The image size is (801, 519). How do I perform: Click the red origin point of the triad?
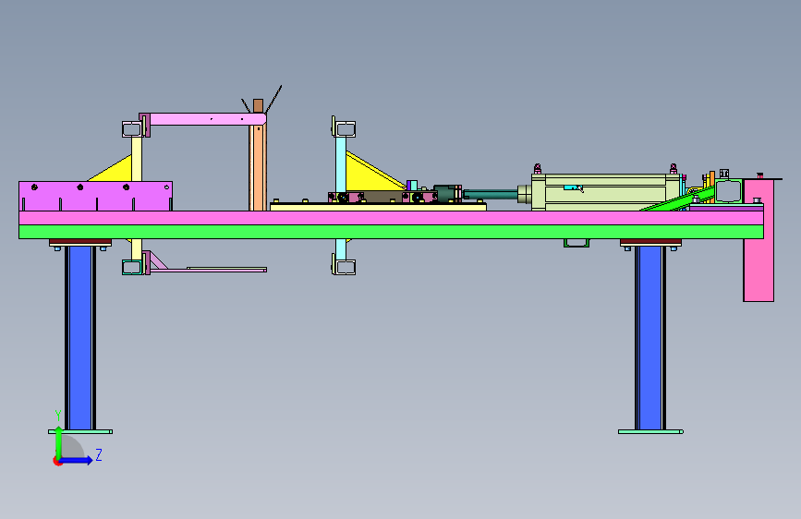57,461
